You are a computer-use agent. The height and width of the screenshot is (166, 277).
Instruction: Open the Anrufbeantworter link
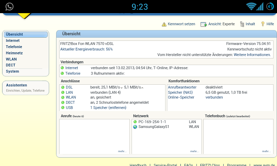(x=182, y=87)
